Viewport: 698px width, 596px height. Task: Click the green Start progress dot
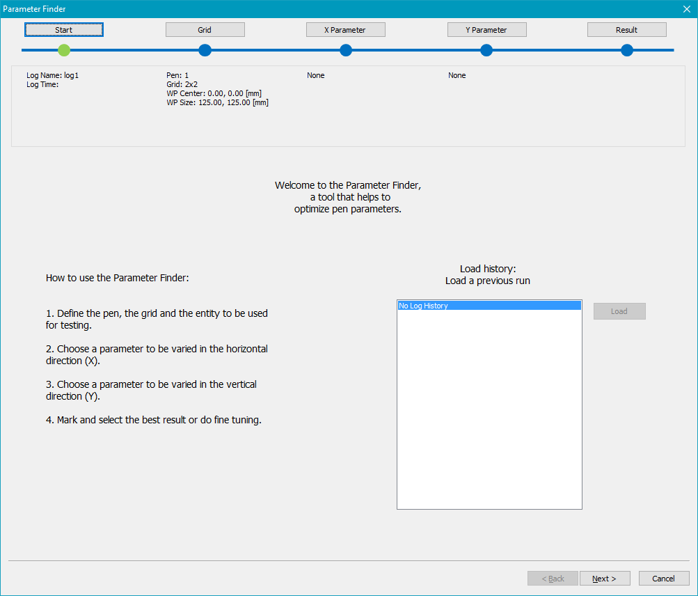(x=64, y=50)
